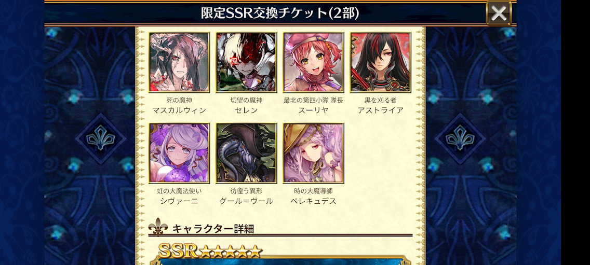Screen dimensions: 590x265
Task: Click the fleur-de-lis icon beside キャラクター詳細
Action: [x=158, y=227]
